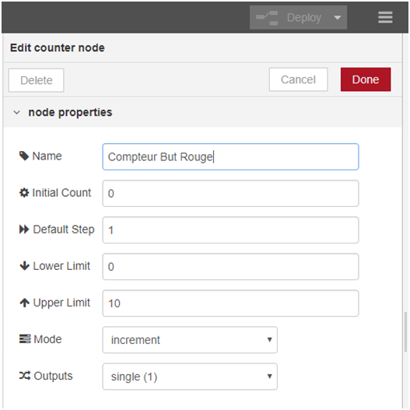This screenshot has height=410, width=410.
Task: Open the hamburger main menu
Action: point(385,17)
